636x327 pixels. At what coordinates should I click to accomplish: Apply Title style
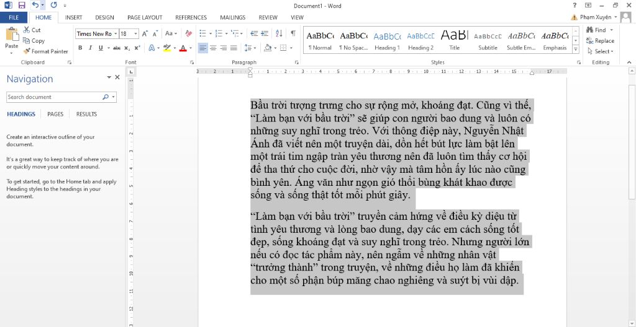[454, 40]
